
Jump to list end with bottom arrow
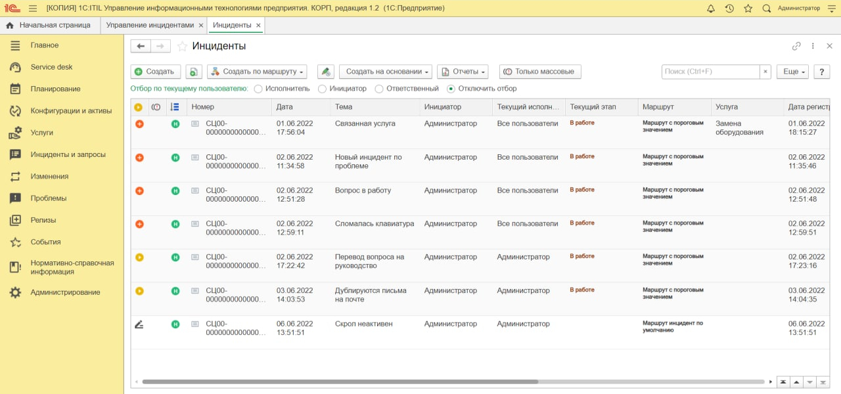pyautogui.click(x=822, y=382)
